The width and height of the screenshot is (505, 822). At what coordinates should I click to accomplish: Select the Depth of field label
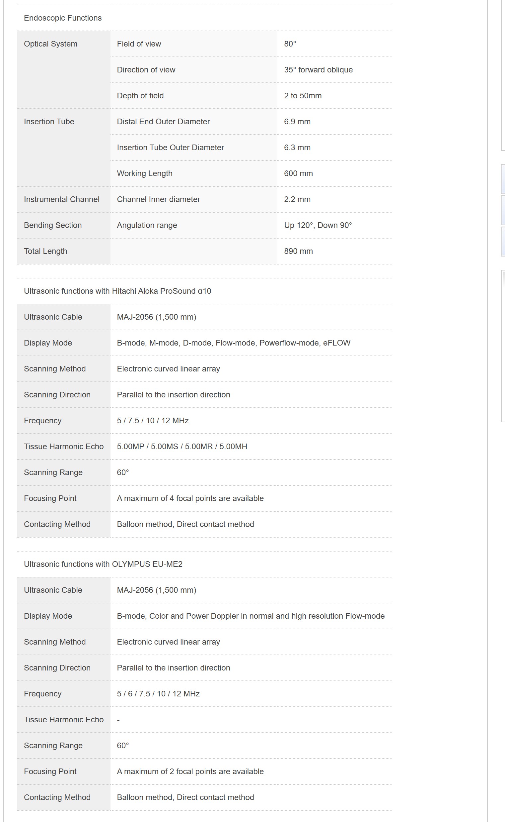140,96
